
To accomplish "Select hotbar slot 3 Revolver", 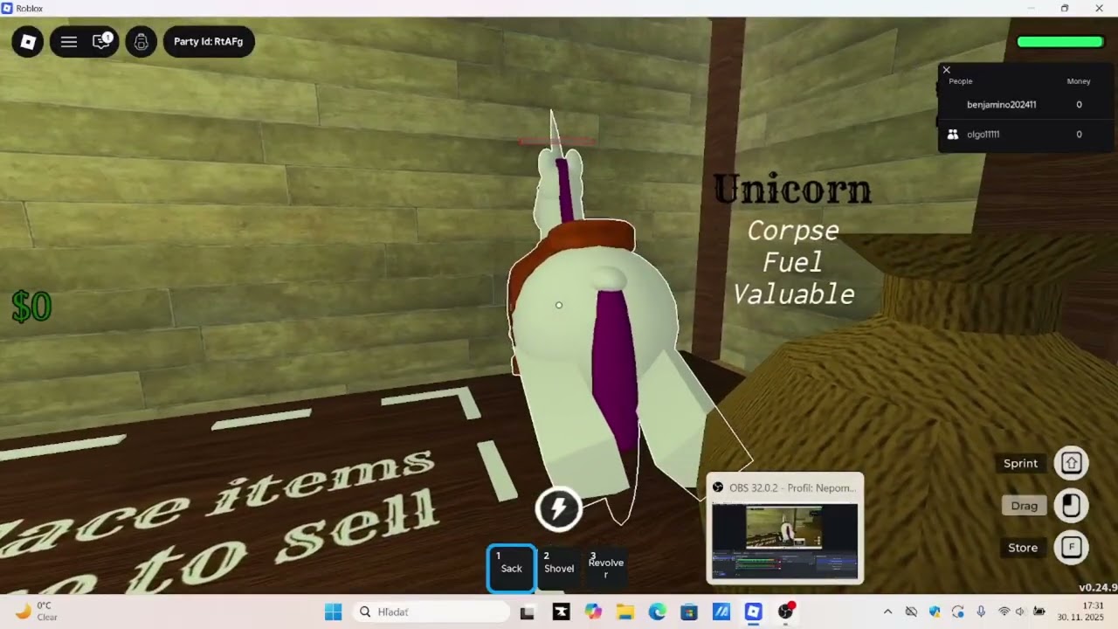I will pos(606,568).
